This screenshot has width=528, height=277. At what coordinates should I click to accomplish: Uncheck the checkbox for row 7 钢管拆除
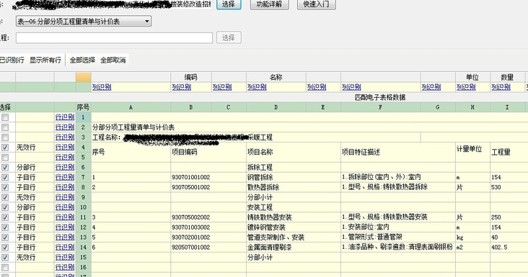(x=5, y=177)
